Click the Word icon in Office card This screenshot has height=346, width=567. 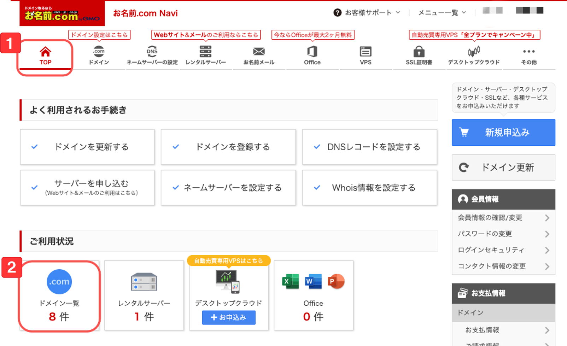tap(313, 281)
